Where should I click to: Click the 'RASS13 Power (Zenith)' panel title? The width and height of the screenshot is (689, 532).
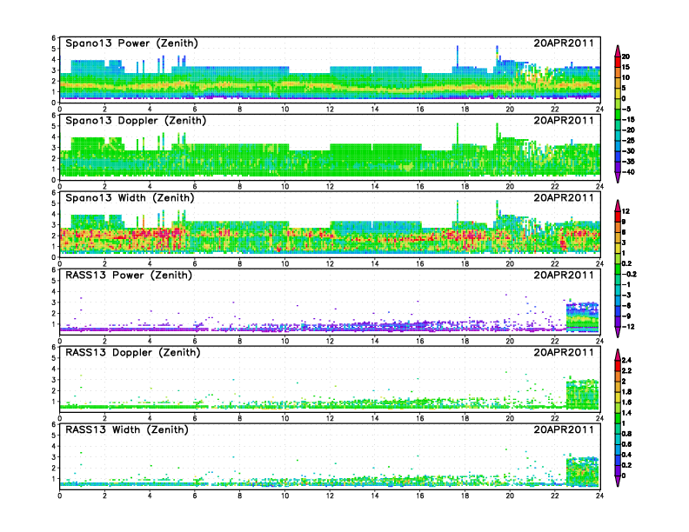(x=129, y=275)
